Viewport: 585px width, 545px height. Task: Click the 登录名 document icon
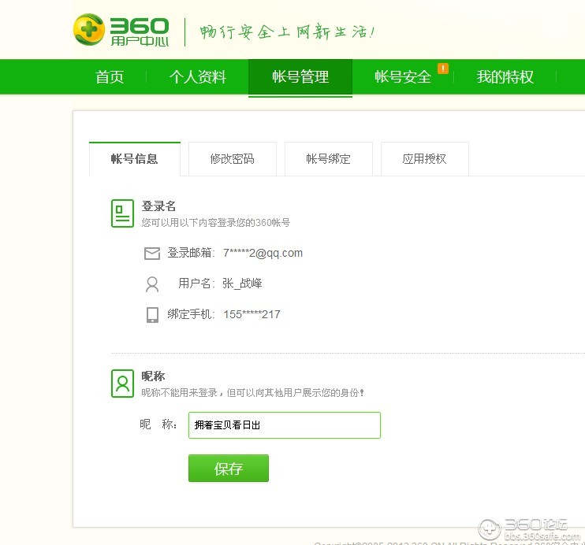pyautogui.click(x=122, y=213)
